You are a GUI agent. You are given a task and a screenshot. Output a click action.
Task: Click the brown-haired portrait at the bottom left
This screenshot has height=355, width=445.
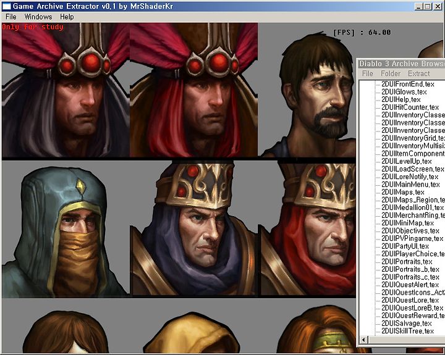tap(66, 332)
